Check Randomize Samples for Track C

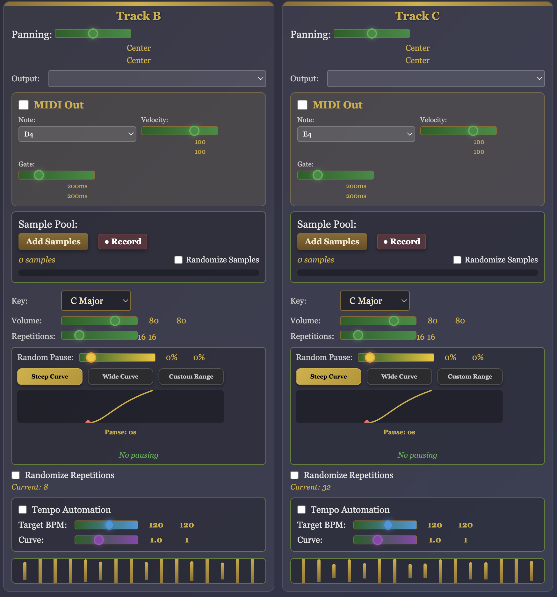(458, 260)
